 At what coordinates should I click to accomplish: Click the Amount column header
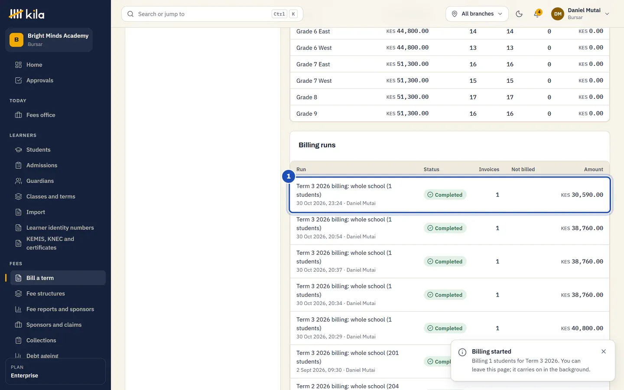coord(593,169)
